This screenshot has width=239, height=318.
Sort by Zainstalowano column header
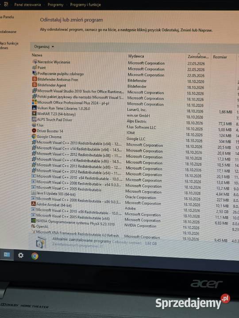click(x=198, y=57)
